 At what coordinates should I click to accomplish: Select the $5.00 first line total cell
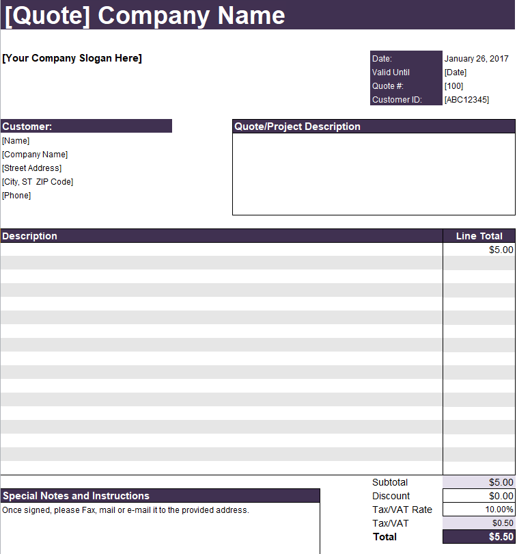479,250
